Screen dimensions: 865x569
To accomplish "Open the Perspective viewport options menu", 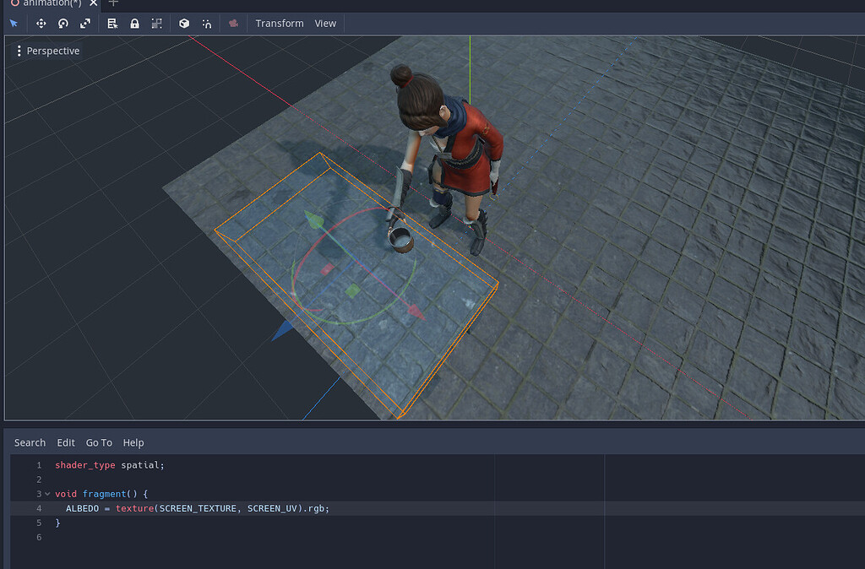I will pyautogui.click(x=48, y=51).
